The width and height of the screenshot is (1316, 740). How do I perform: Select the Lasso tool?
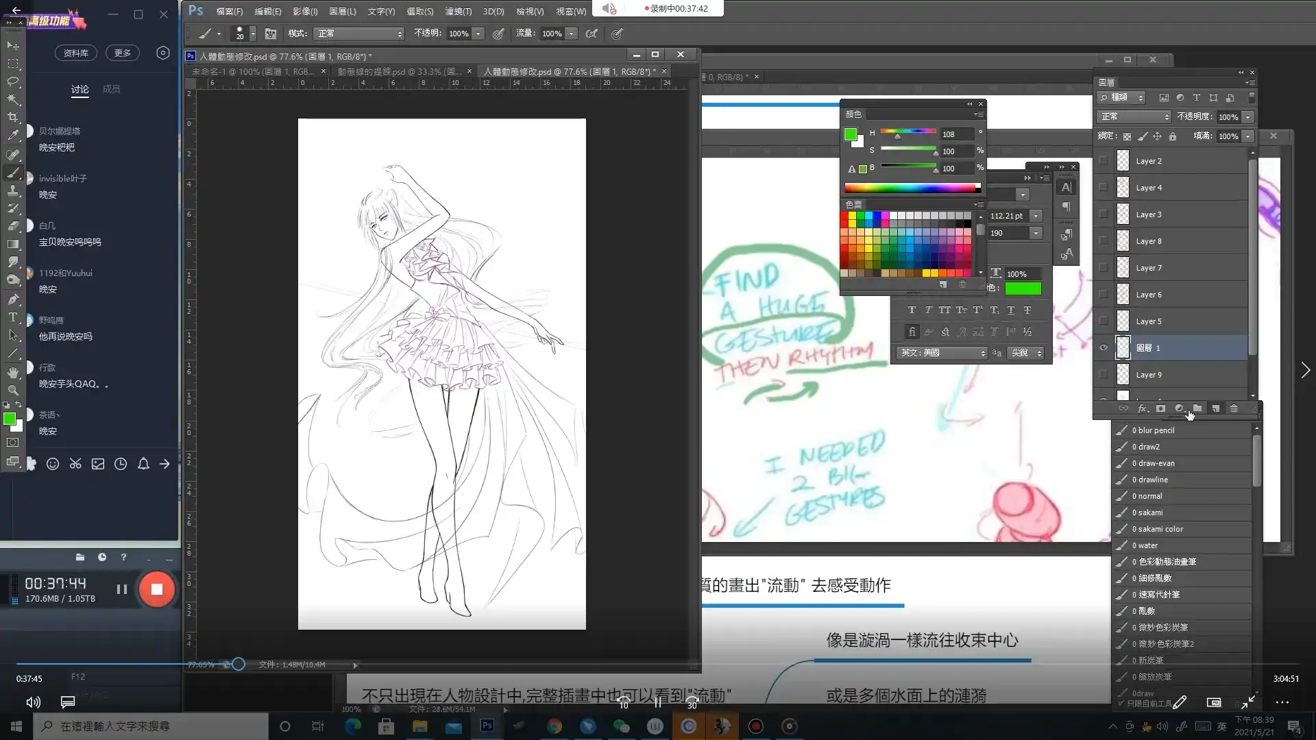[x=13, y=82]
